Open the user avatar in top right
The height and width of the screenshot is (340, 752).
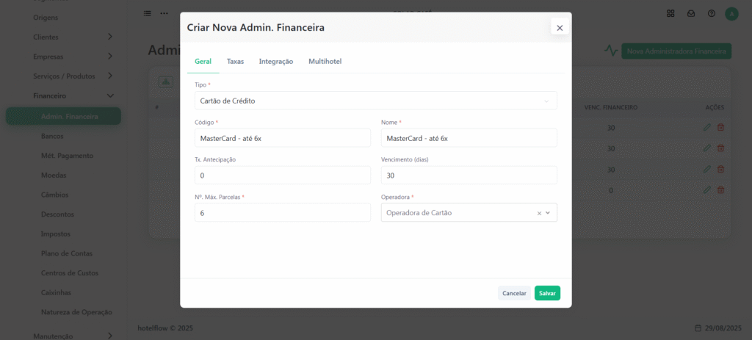(x=731, y=14)
